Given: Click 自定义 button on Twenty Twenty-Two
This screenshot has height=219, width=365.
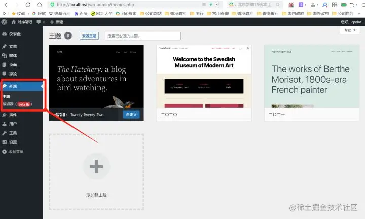Looking at the screenshot, I should pyautogui.click(x=131, y=115).
